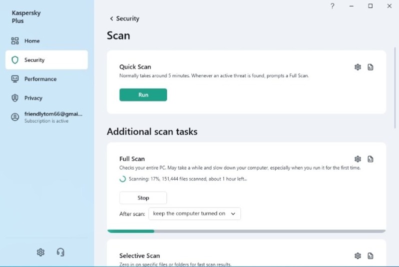Minimize the Kaspersky window

(x=352, y=6)
